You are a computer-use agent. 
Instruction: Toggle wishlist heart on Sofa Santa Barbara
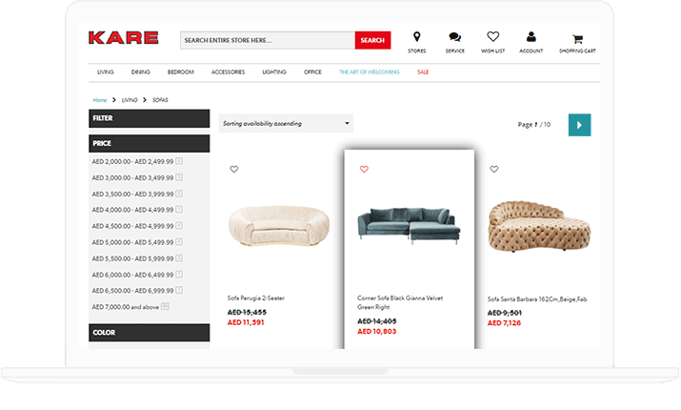point(493,169)
